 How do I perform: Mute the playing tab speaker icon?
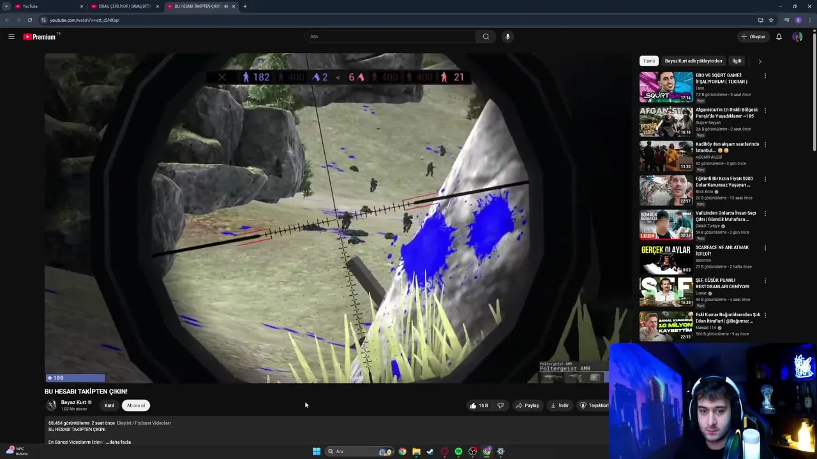pyautogui.click(x=225, y=6)
